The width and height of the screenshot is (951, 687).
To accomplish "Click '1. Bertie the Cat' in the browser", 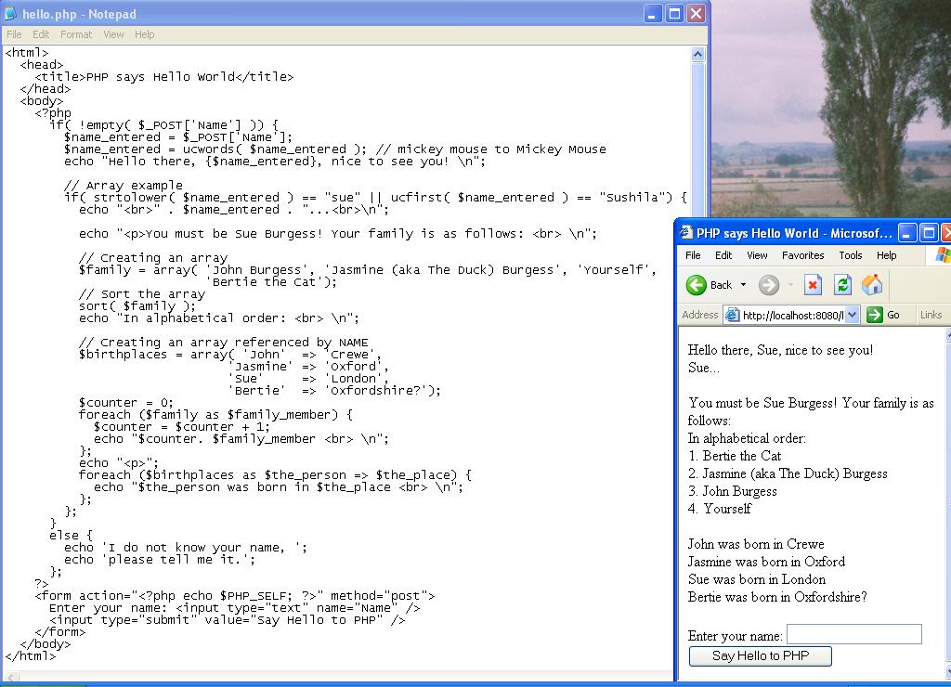I will 735,456.
